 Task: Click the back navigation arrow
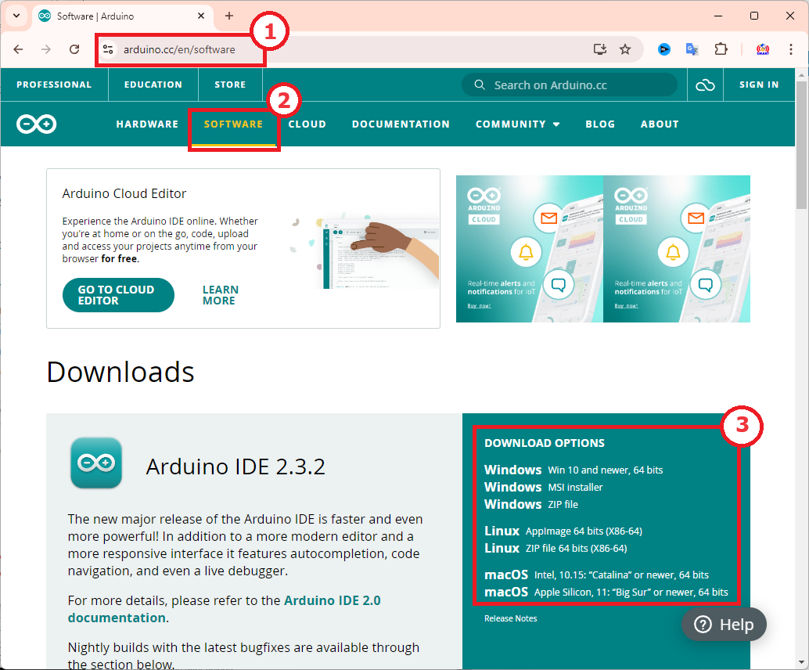tap(19, 49)
